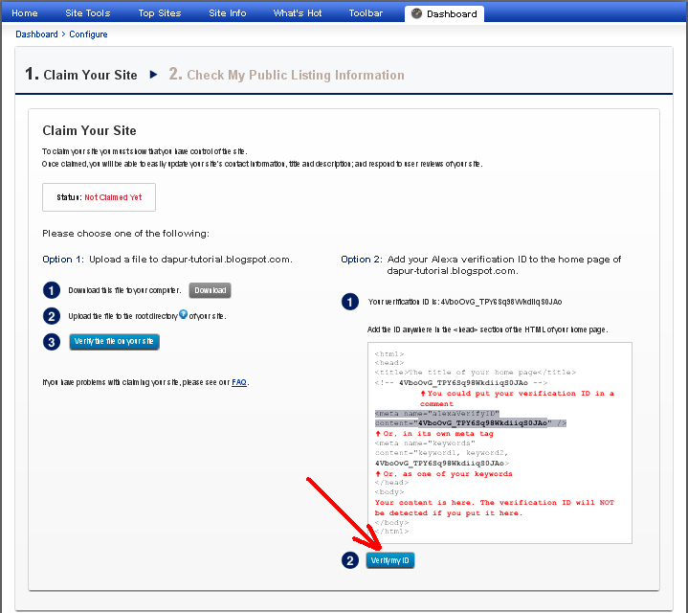Select the verification ID text 4VboOvG_TPY6Sq98WkdiiqS0JAo
This screenshot has width=688, height=613.
click(501, 302)
